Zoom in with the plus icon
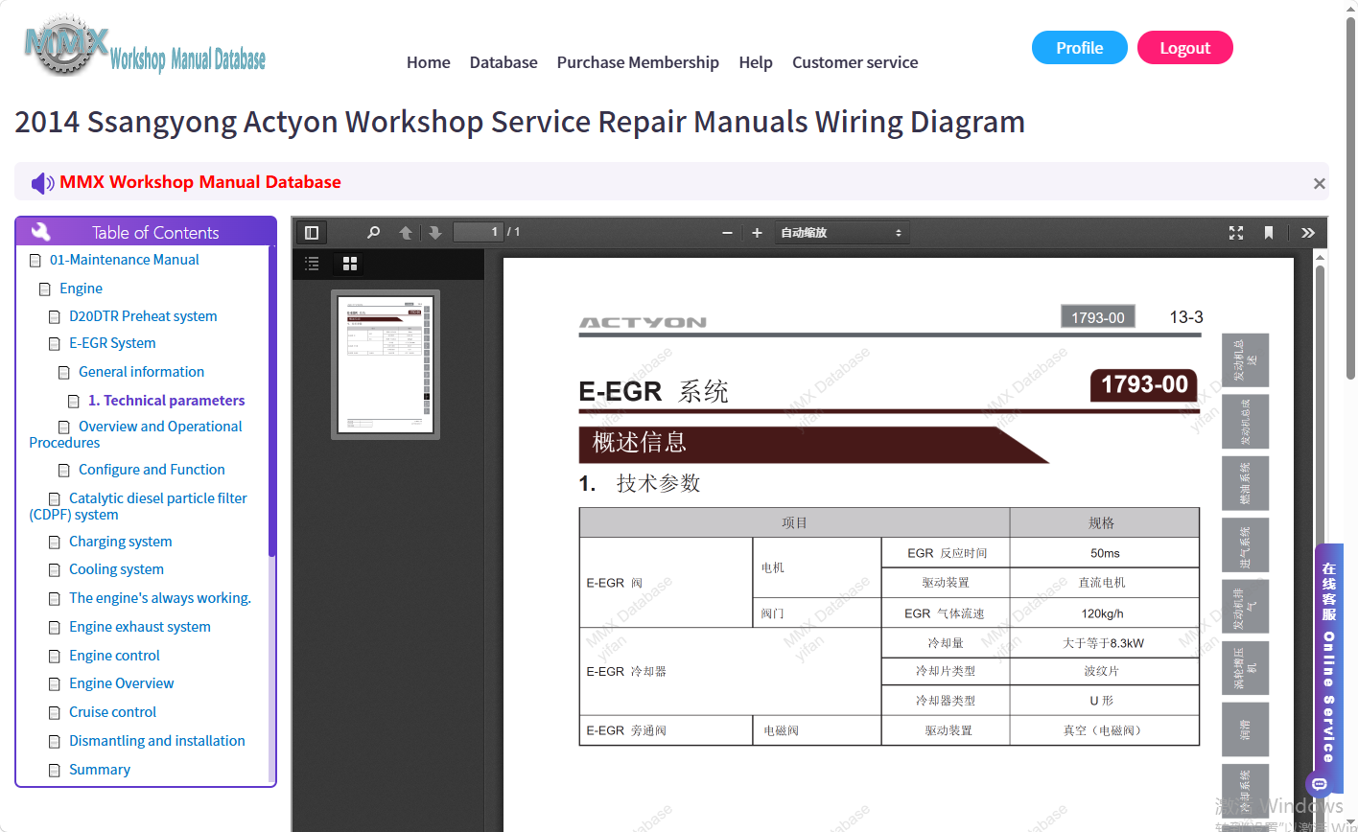Viewport: 1358px width, 832px height. pos(757,233)
